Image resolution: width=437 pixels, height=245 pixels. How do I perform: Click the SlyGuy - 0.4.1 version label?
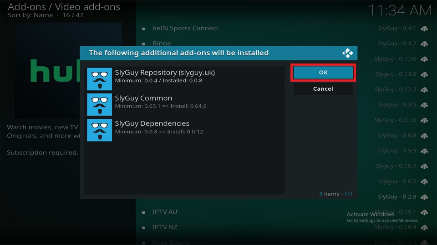tap(397, 28)
